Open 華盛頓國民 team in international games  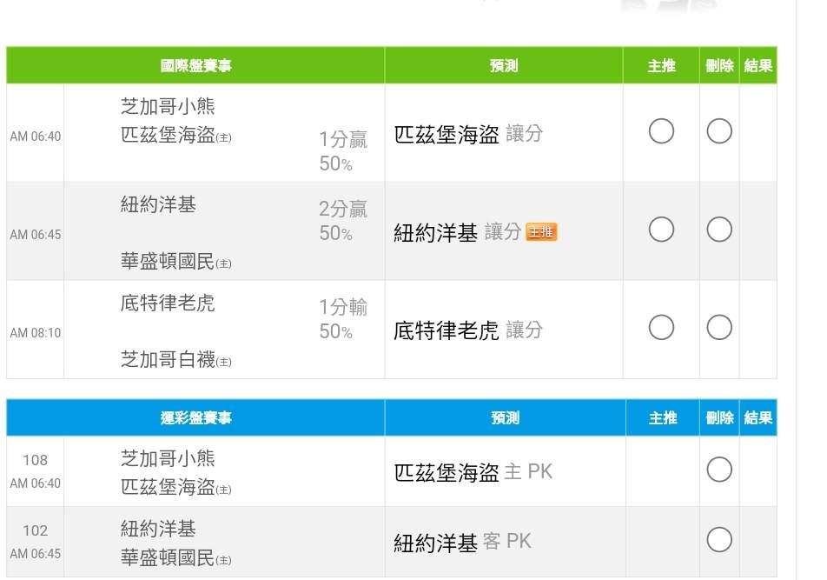pyautogui.click(x=168, y=261)
